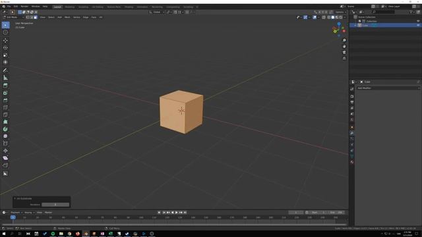Click the viewport zoom magnifier icon

click(344, 40)
